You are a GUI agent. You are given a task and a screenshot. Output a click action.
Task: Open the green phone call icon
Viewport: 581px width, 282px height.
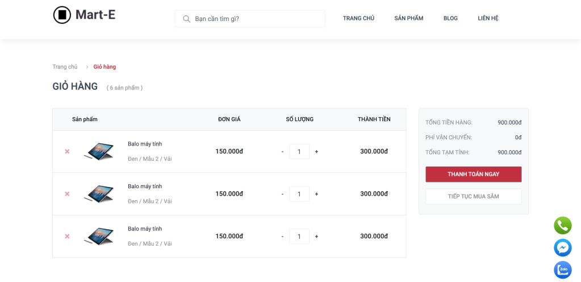(562, 226)
